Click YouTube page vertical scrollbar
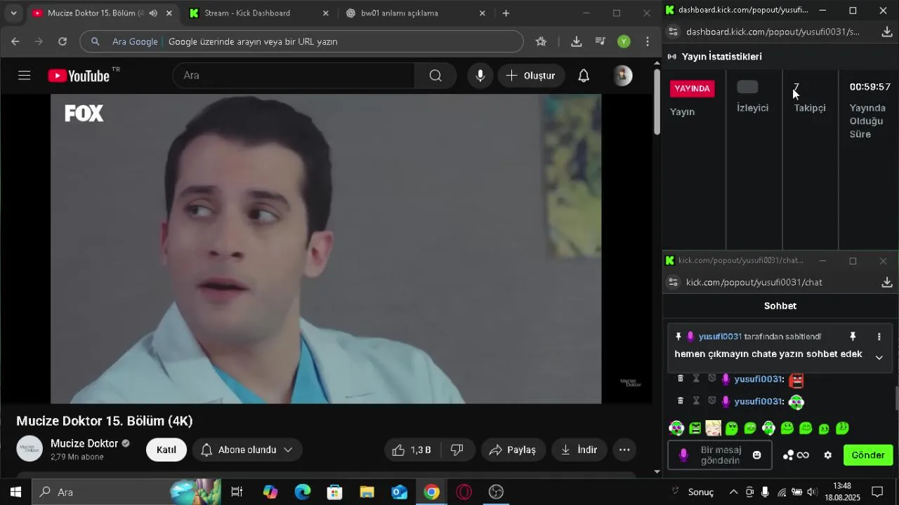 tap(657, 102)
